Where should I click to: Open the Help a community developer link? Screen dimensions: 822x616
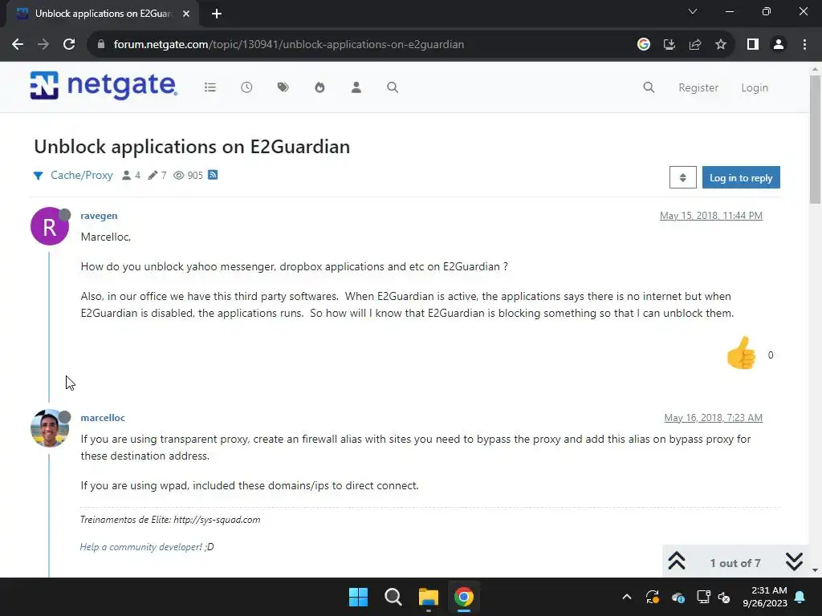coord(141,547)
